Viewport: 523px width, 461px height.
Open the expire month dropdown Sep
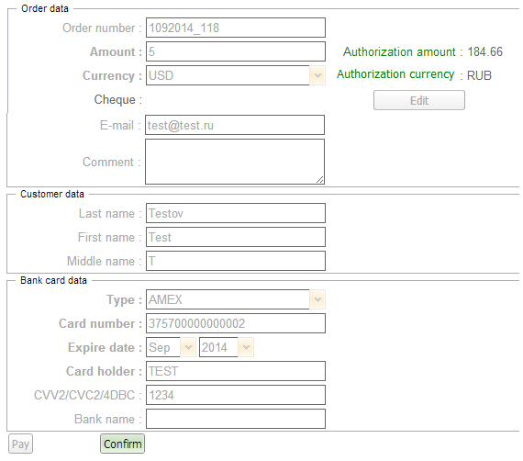click(171, 347)
